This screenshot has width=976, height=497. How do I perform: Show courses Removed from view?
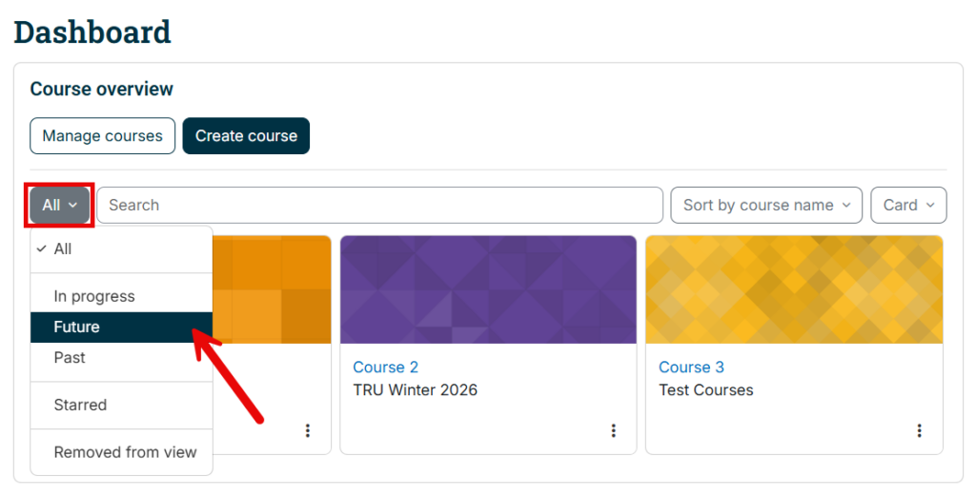121,452
